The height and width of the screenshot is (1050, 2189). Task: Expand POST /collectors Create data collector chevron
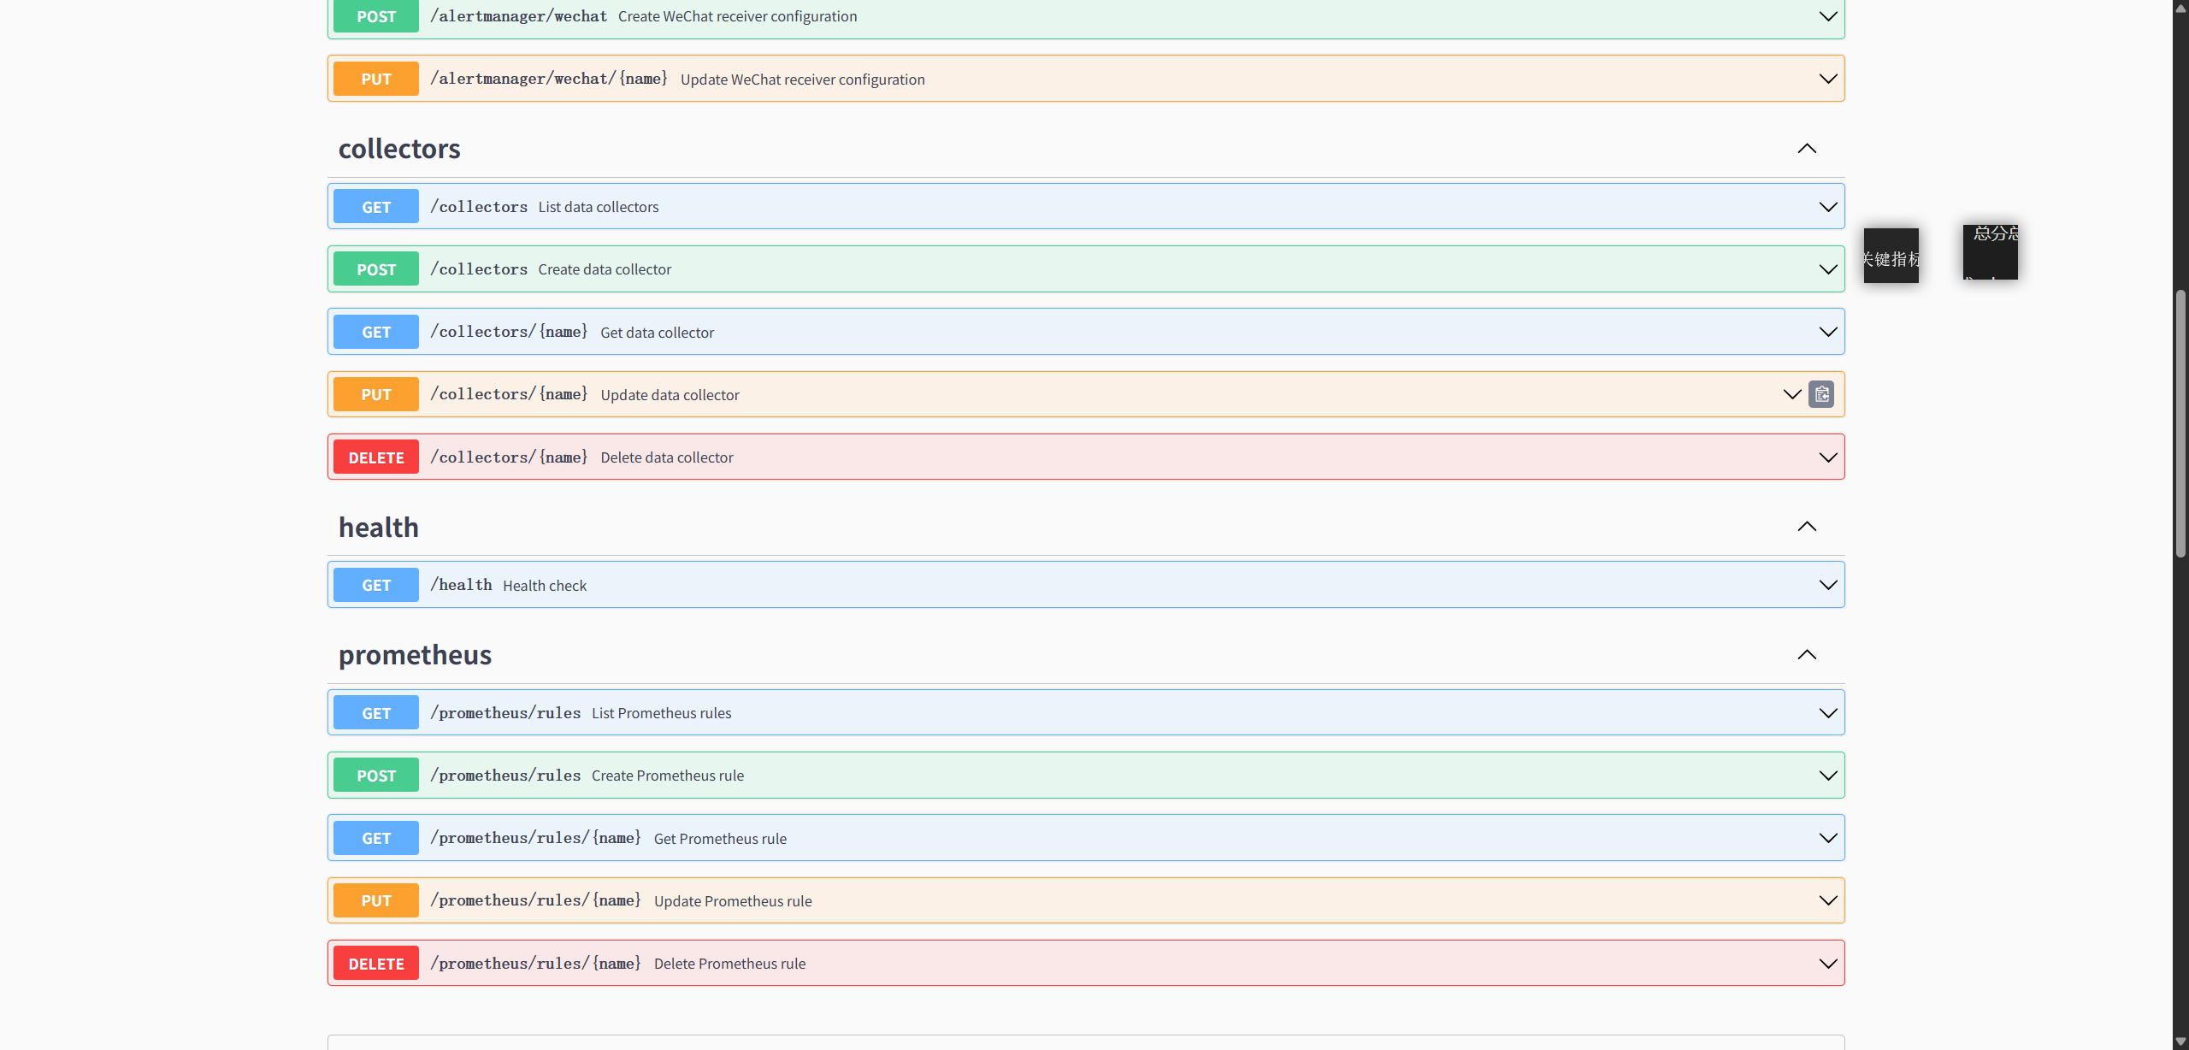pyautogui.click(x=1828, y=269)
